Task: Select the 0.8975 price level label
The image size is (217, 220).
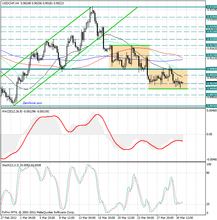Action: tap(212, 95)
